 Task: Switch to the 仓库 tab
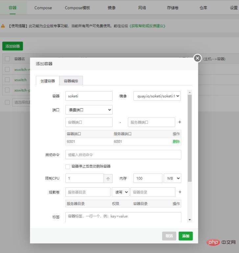(203, 8)
